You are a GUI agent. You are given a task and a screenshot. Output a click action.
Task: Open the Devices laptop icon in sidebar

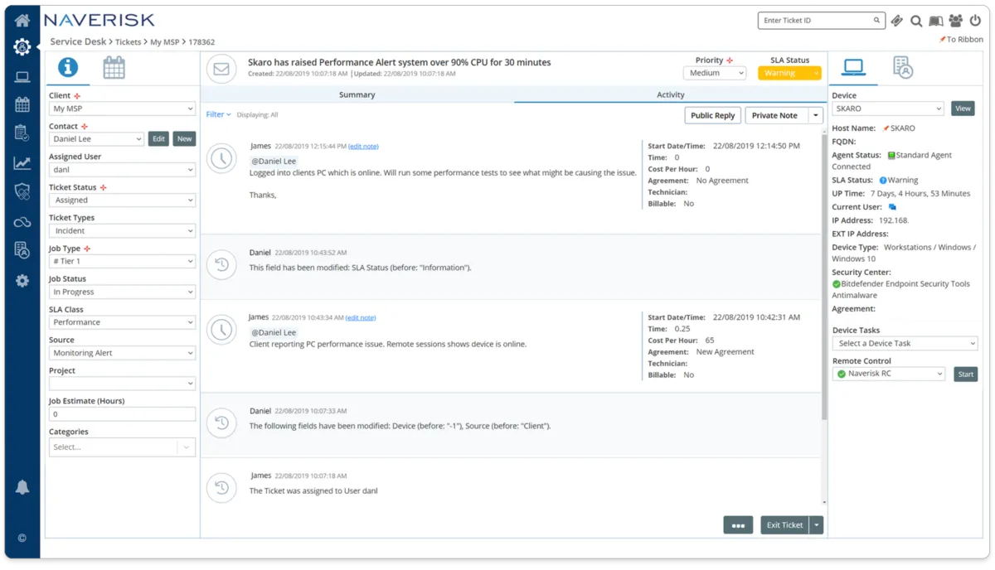pyautogui.click(x=22, y=77)
